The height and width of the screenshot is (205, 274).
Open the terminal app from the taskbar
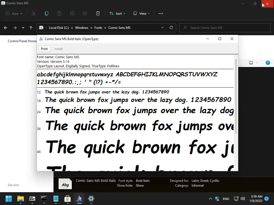(x=44, y=199)
